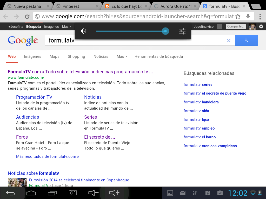Open the FormulaTV.com main result link

coord(81,72)
